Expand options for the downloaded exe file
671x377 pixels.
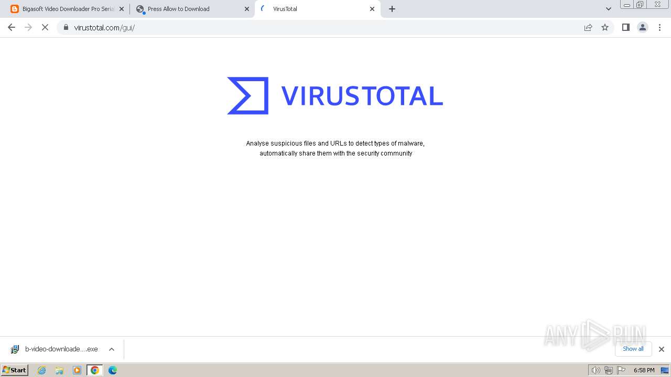[x=112, y=349]
